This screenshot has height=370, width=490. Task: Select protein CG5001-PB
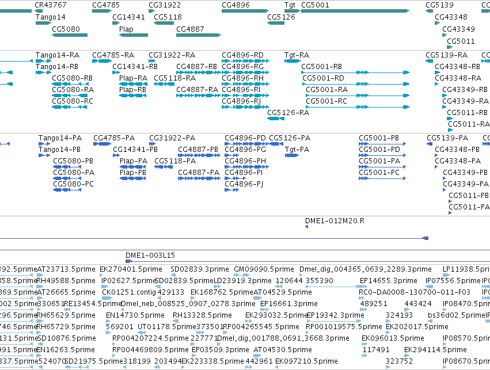point(379,138)
